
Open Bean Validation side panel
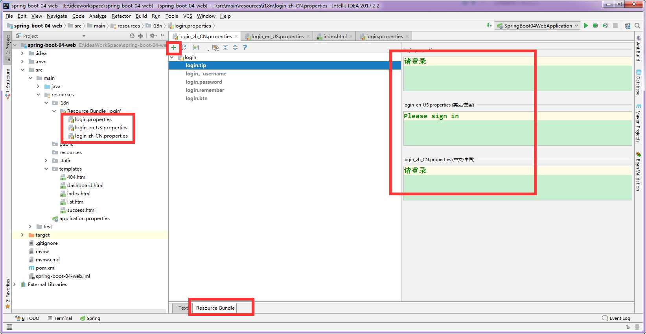(638, 171)
